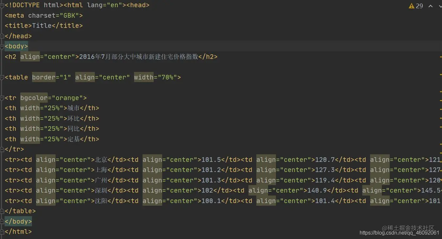
Task: Toggle the fold marker beside </html>
Action: point(2,231)
